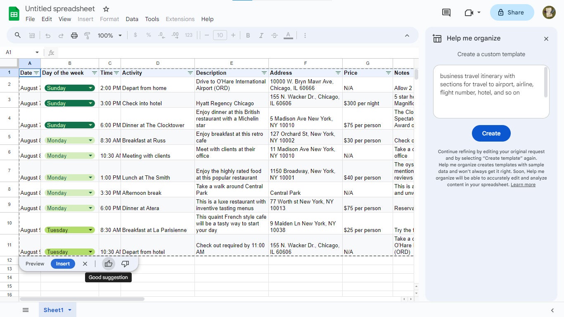Screen dimensions: 564x317
Task: Increase the font size with plus
Action: [233, 35]
